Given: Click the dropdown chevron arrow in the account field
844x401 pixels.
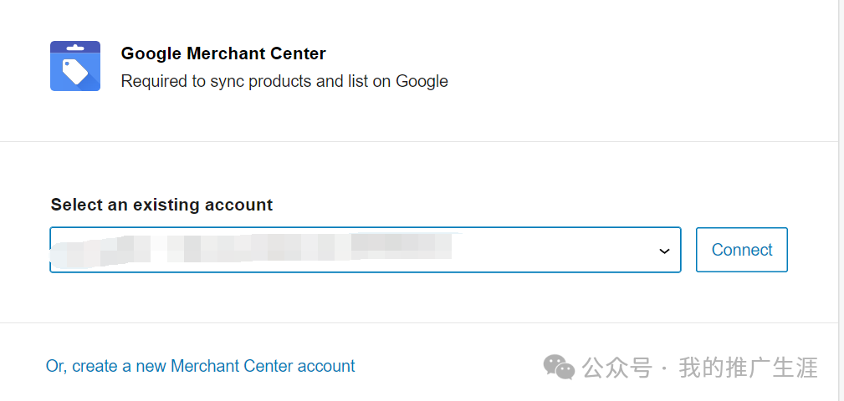Looking at the screenshot, I should coord(664,251).
